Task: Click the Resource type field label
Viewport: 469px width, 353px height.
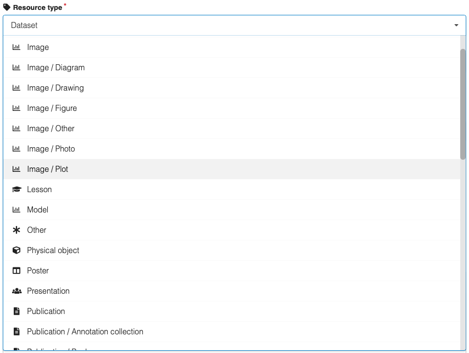Action: coord(37,8)
